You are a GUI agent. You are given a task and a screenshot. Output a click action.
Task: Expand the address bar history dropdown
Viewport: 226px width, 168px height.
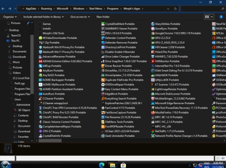coord(168,9)
